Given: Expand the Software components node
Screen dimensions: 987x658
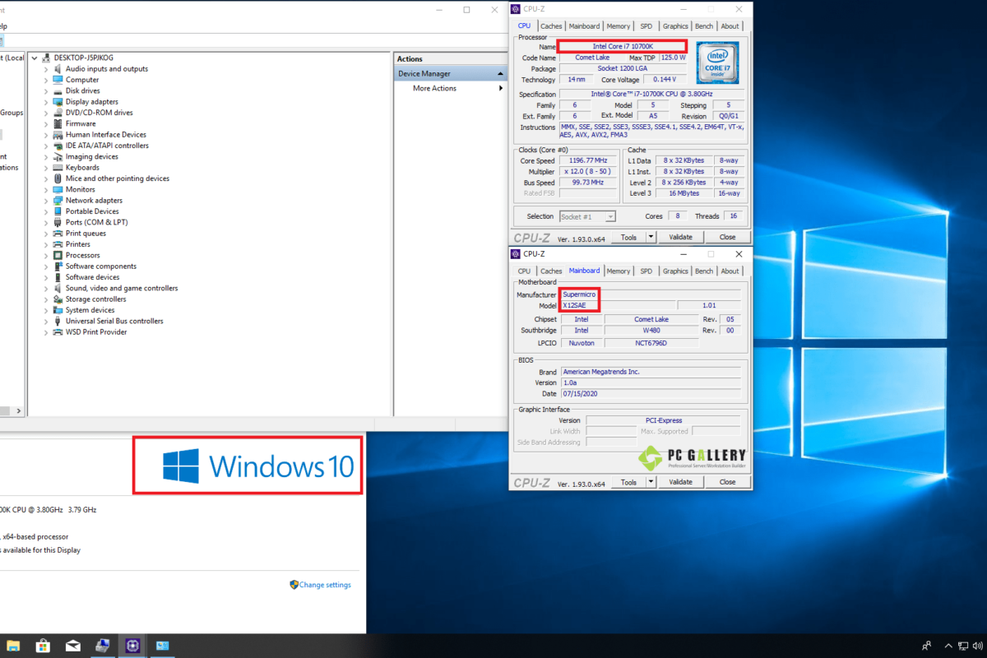Looking at the screenshot, I should [46, 266].
